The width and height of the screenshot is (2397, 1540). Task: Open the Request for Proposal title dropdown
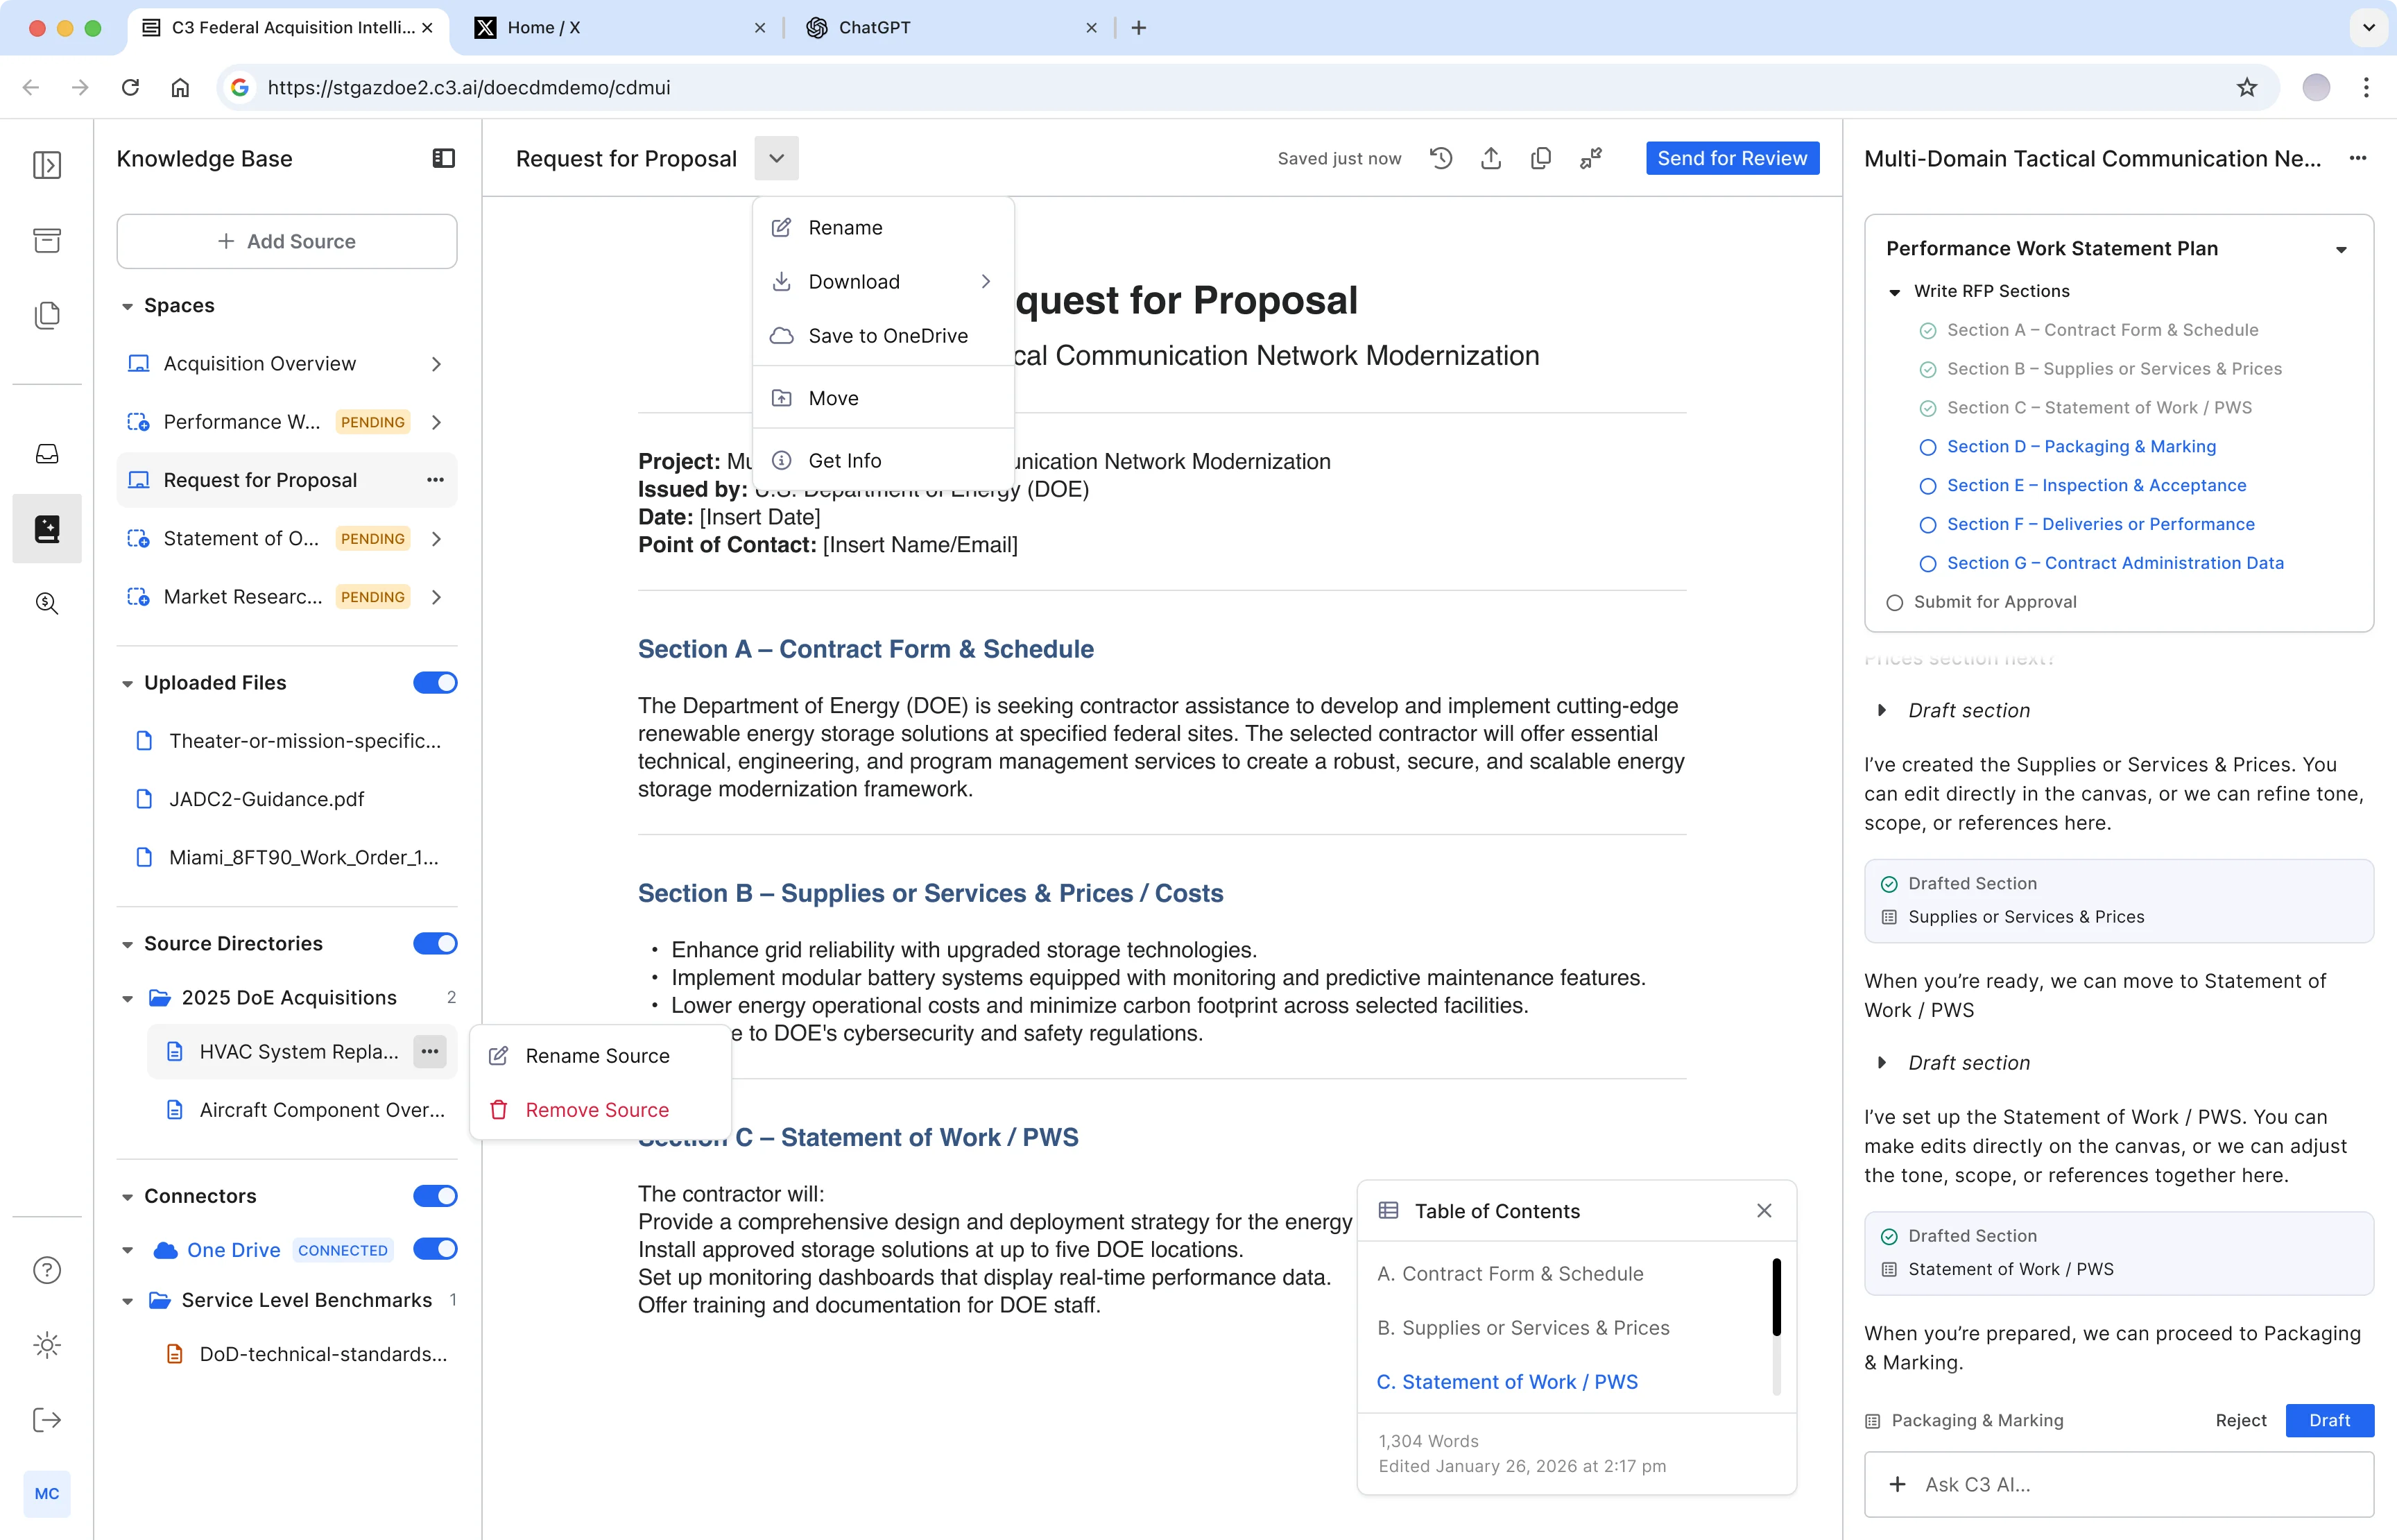point(777,158)
